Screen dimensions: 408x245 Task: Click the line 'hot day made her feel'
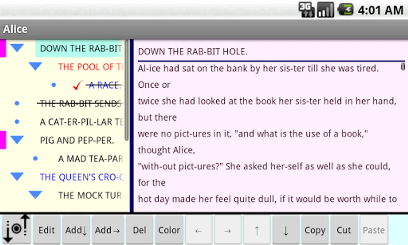(267, 199)
